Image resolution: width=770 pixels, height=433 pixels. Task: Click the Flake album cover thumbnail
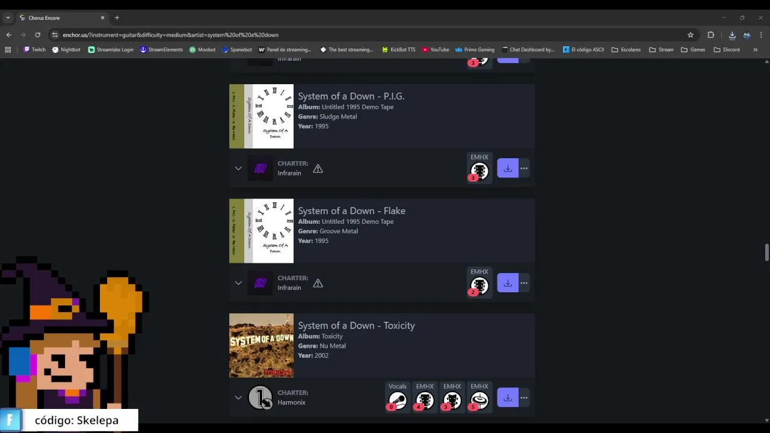pos(261,231)
